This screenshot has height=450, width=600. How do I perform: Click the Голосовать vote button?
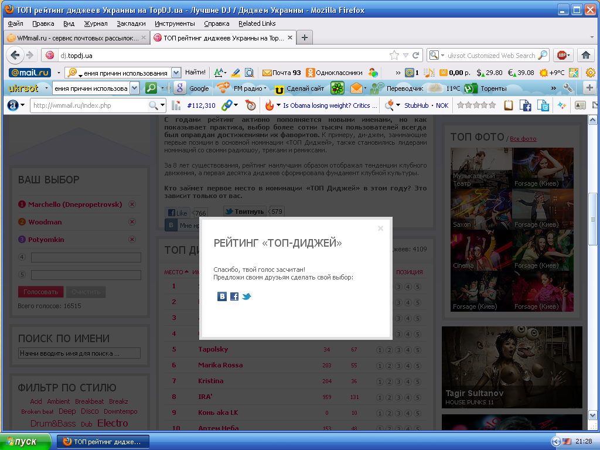(x=40, y=292)
